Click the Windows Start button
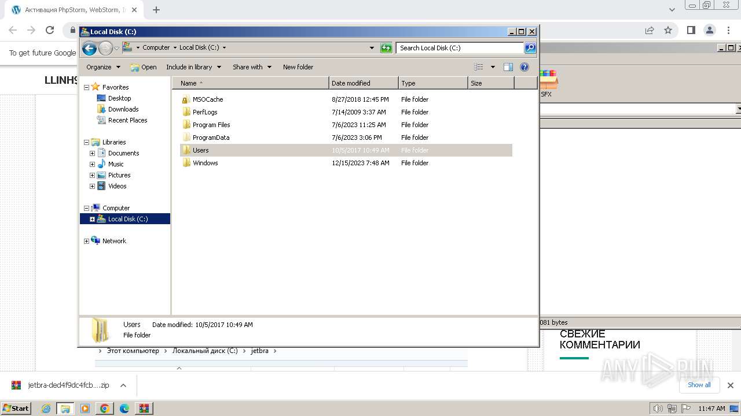 [x=16, y=408]
